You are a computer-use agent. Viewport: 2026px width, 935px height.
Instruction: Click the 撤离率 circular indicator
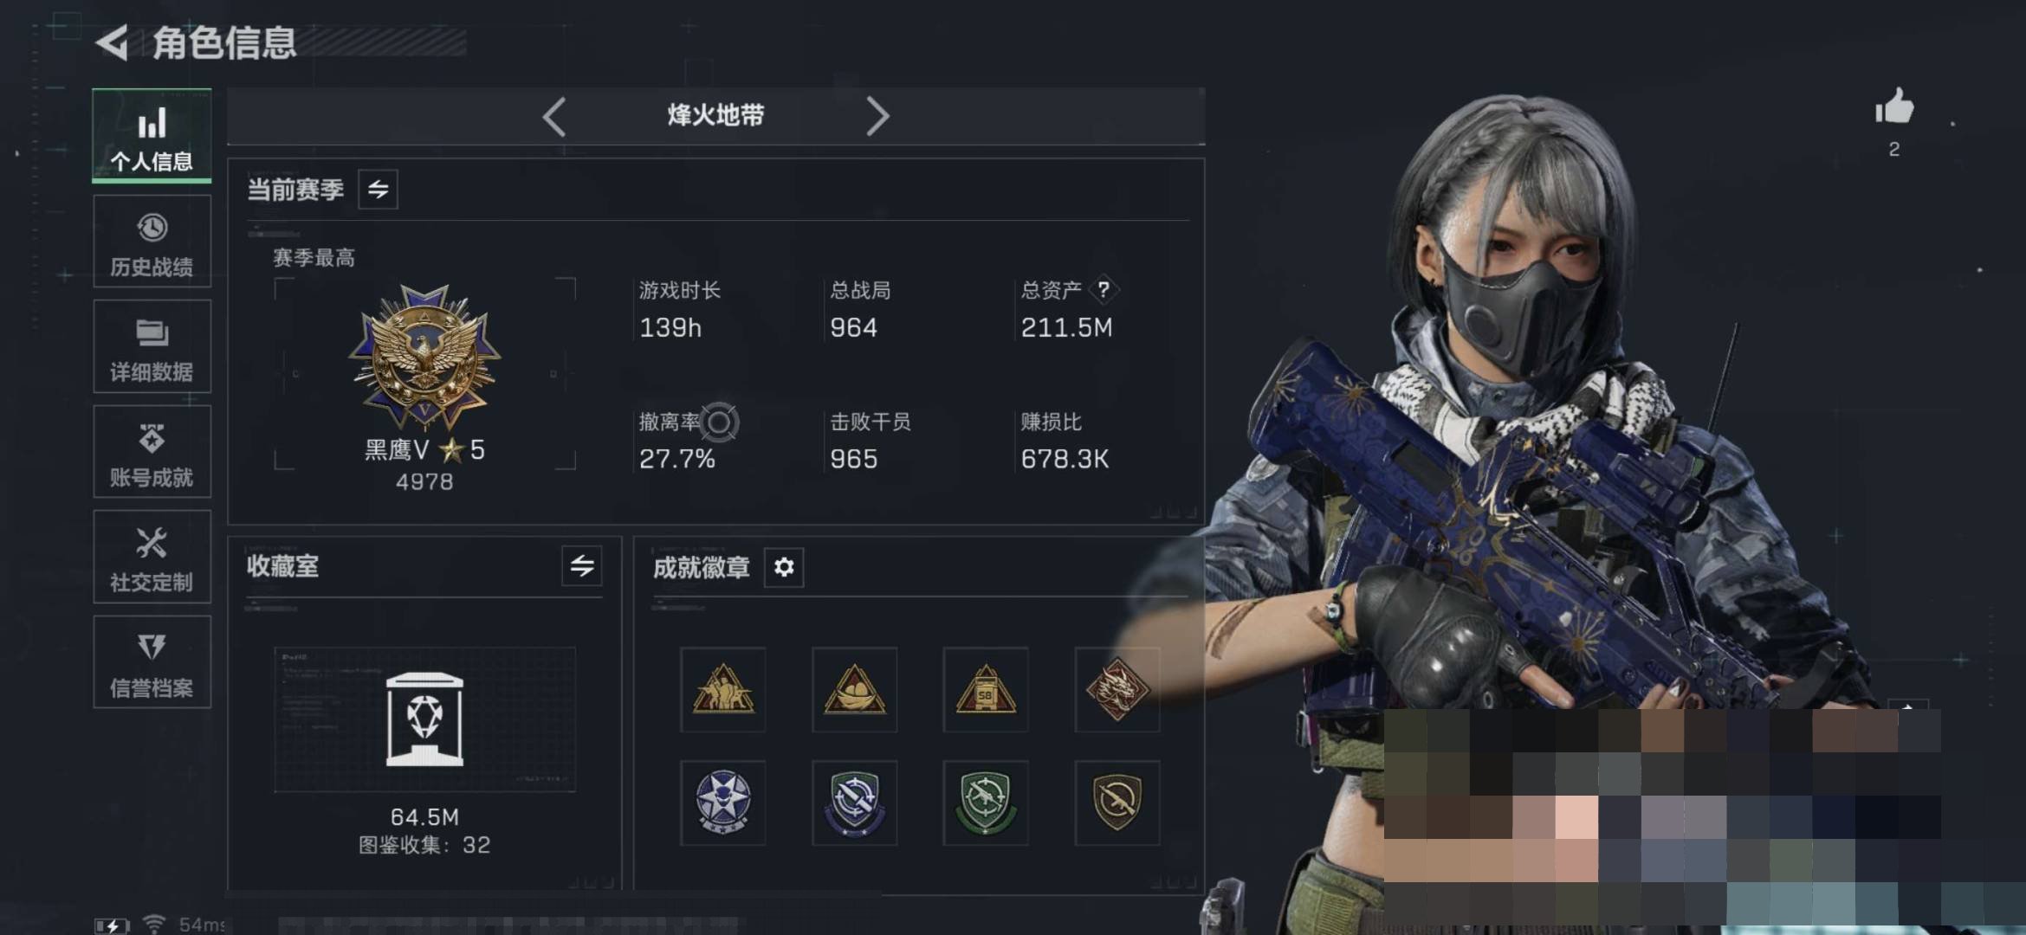pyautogui.click(x=719, y=422)
